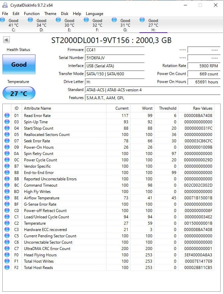Click the status icon for Power Cycle Count
The width and height of the screenshot is (223, 294).
point(7,160)
